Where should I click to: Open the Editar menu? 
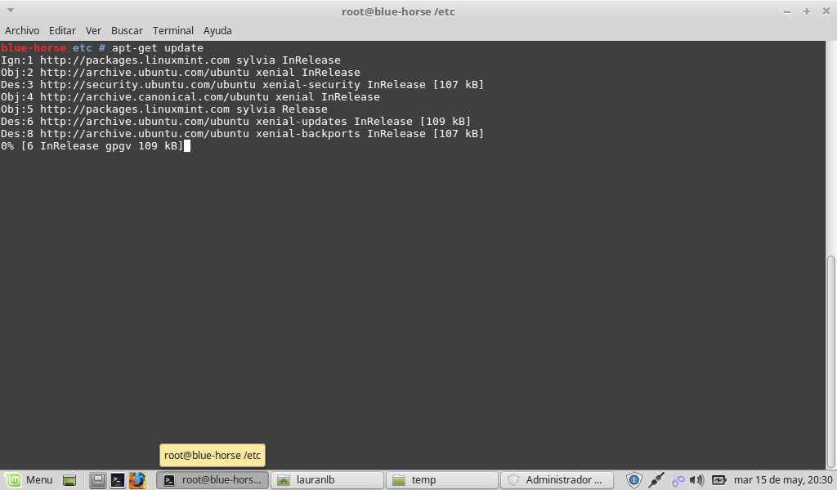coord(62,30)
